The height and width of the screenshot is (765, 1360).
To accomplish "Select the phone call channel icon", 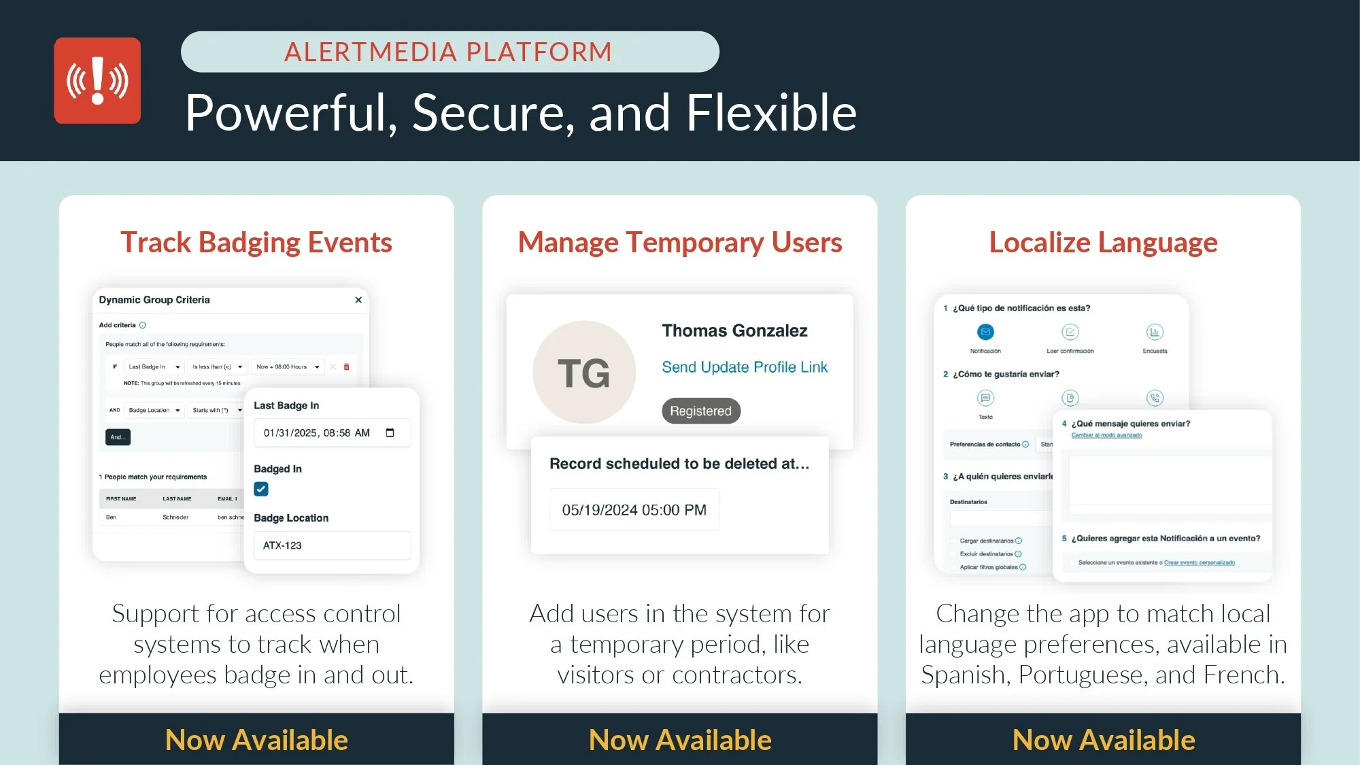I will tap(1154, 398).
